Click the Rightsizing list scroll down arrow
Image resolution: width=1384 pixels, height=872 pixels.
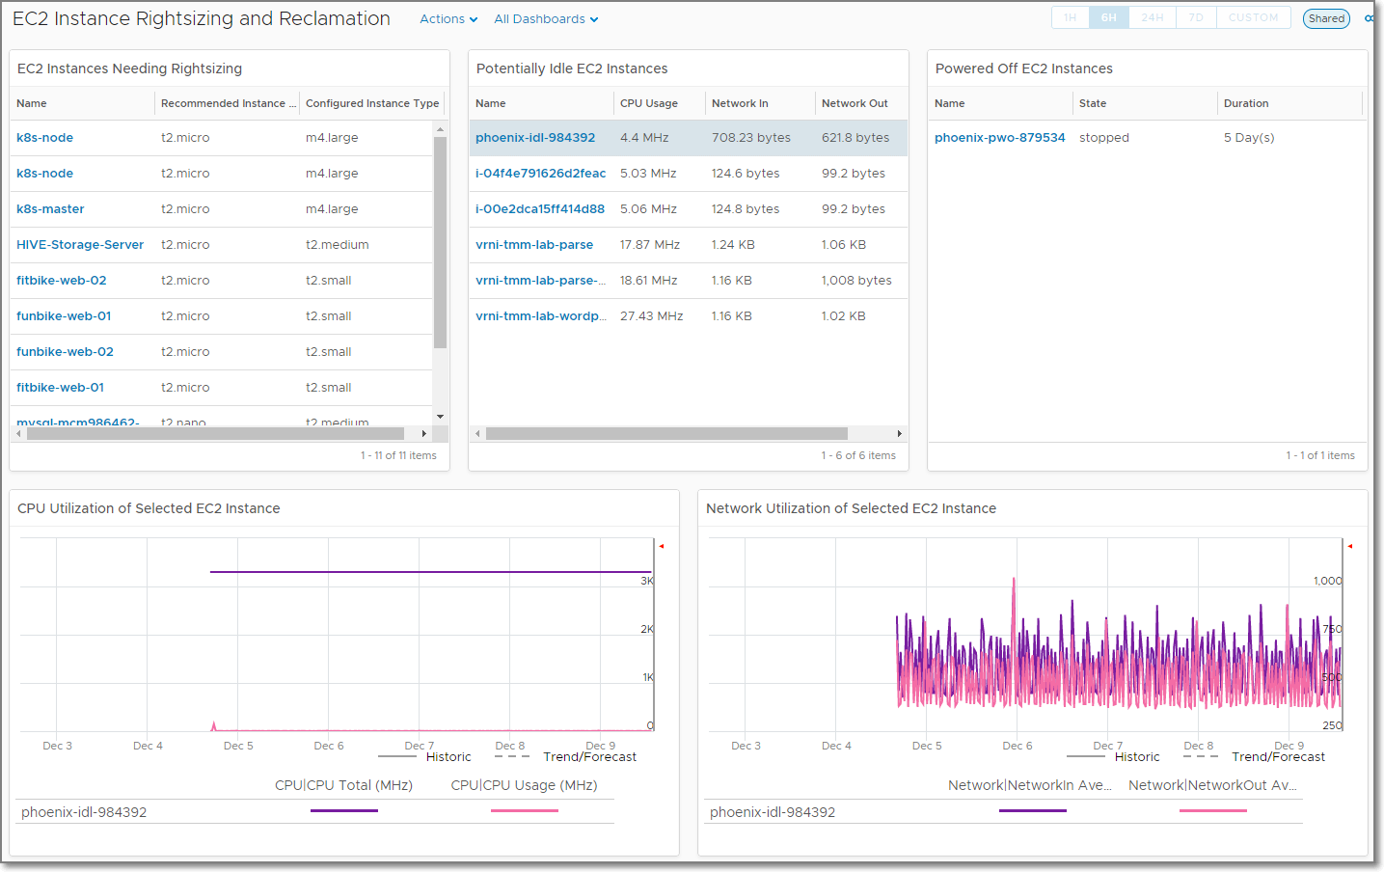tap(440, 417)
